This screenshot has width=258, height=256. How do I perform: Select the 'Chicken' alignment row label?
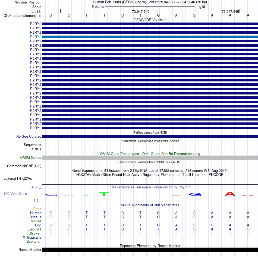coord(35,233)
